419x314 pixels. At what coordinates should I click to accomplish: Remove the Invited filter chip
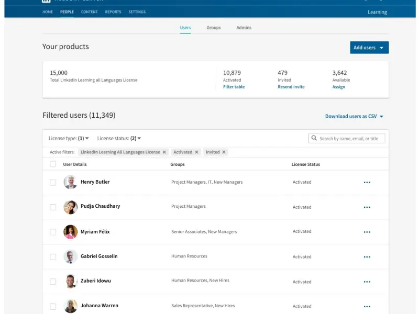pyautogui.click(x=224, y=152)
